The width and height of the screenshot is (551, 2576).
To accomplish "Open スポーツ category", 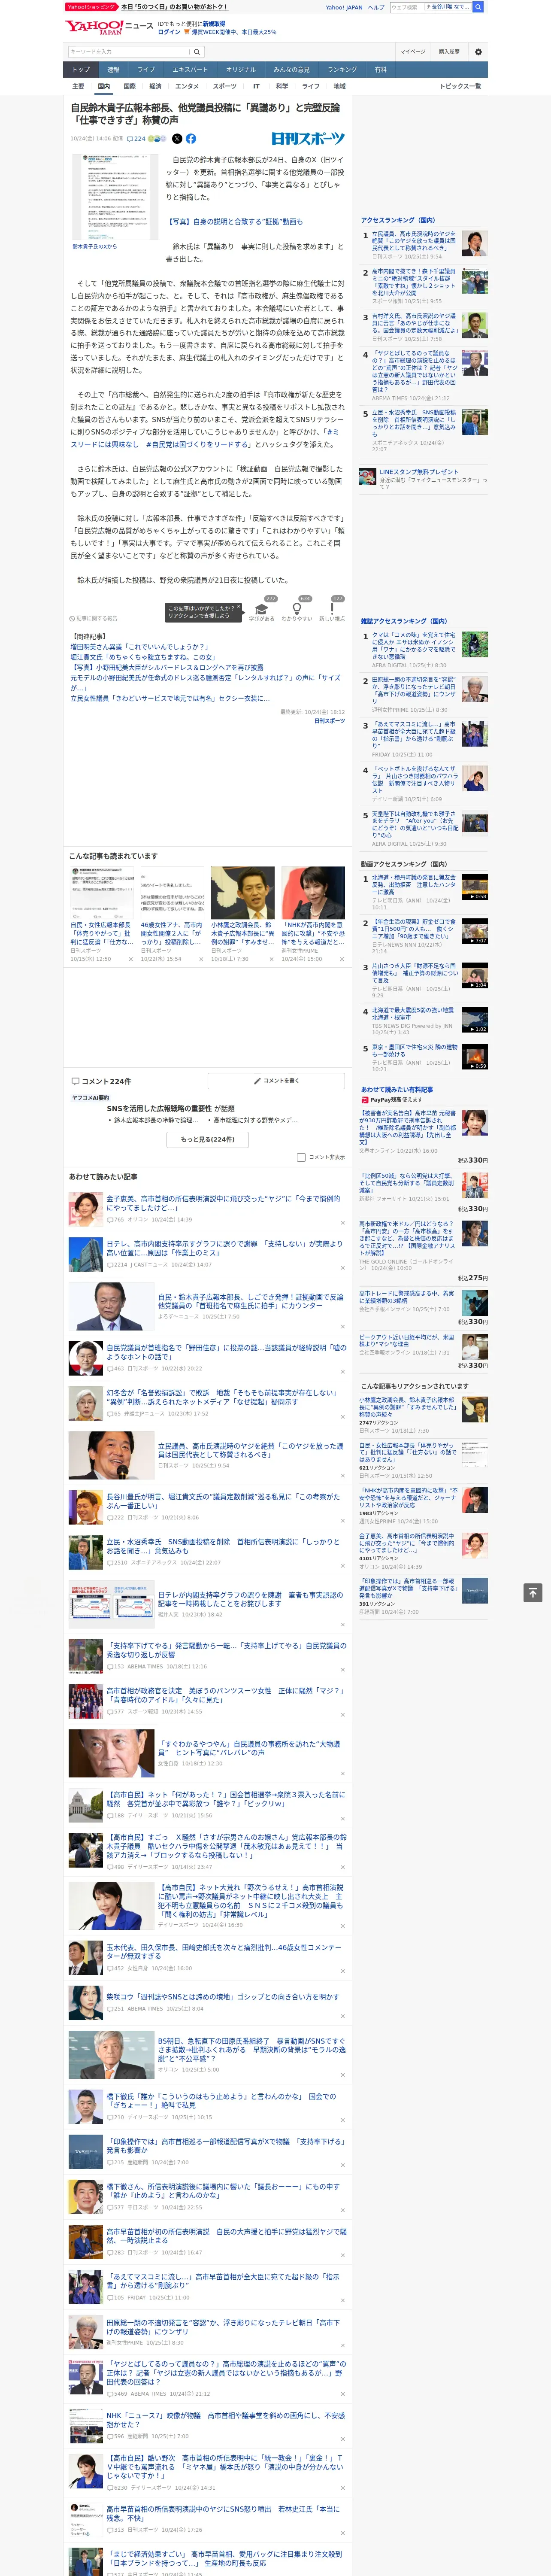I will 225,86.
